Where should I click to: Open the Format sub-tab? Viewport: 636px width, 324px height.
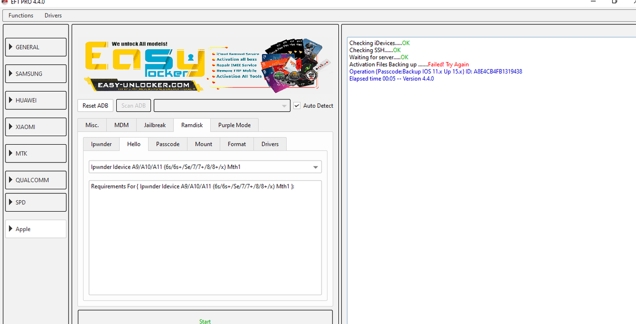coord(237,144)
